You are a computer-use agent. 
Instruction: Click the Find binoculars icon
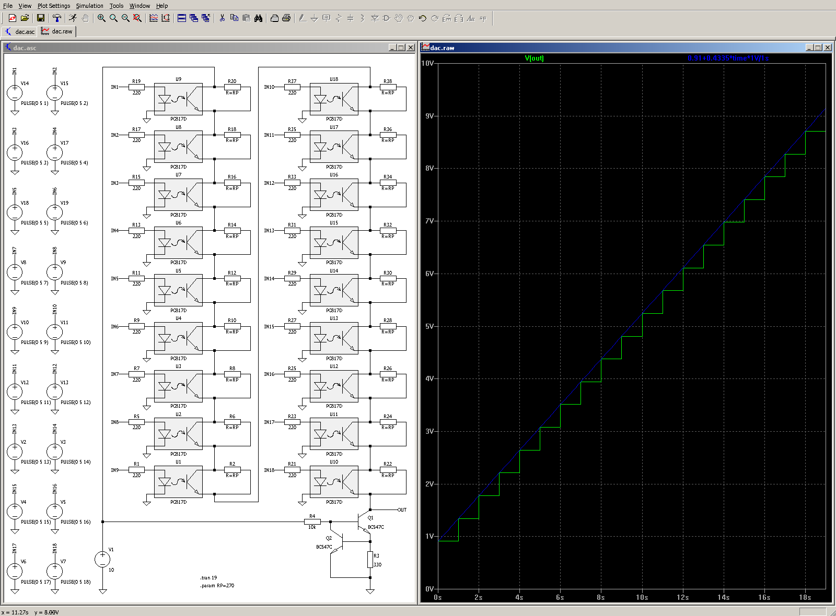coord(258,18)
